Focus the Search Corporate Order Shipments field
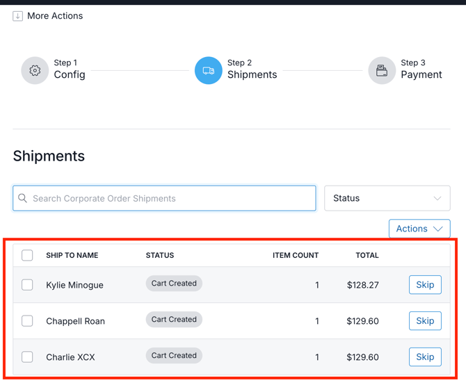This screenshot has height=383, width=466. click(x=170, y=198)
